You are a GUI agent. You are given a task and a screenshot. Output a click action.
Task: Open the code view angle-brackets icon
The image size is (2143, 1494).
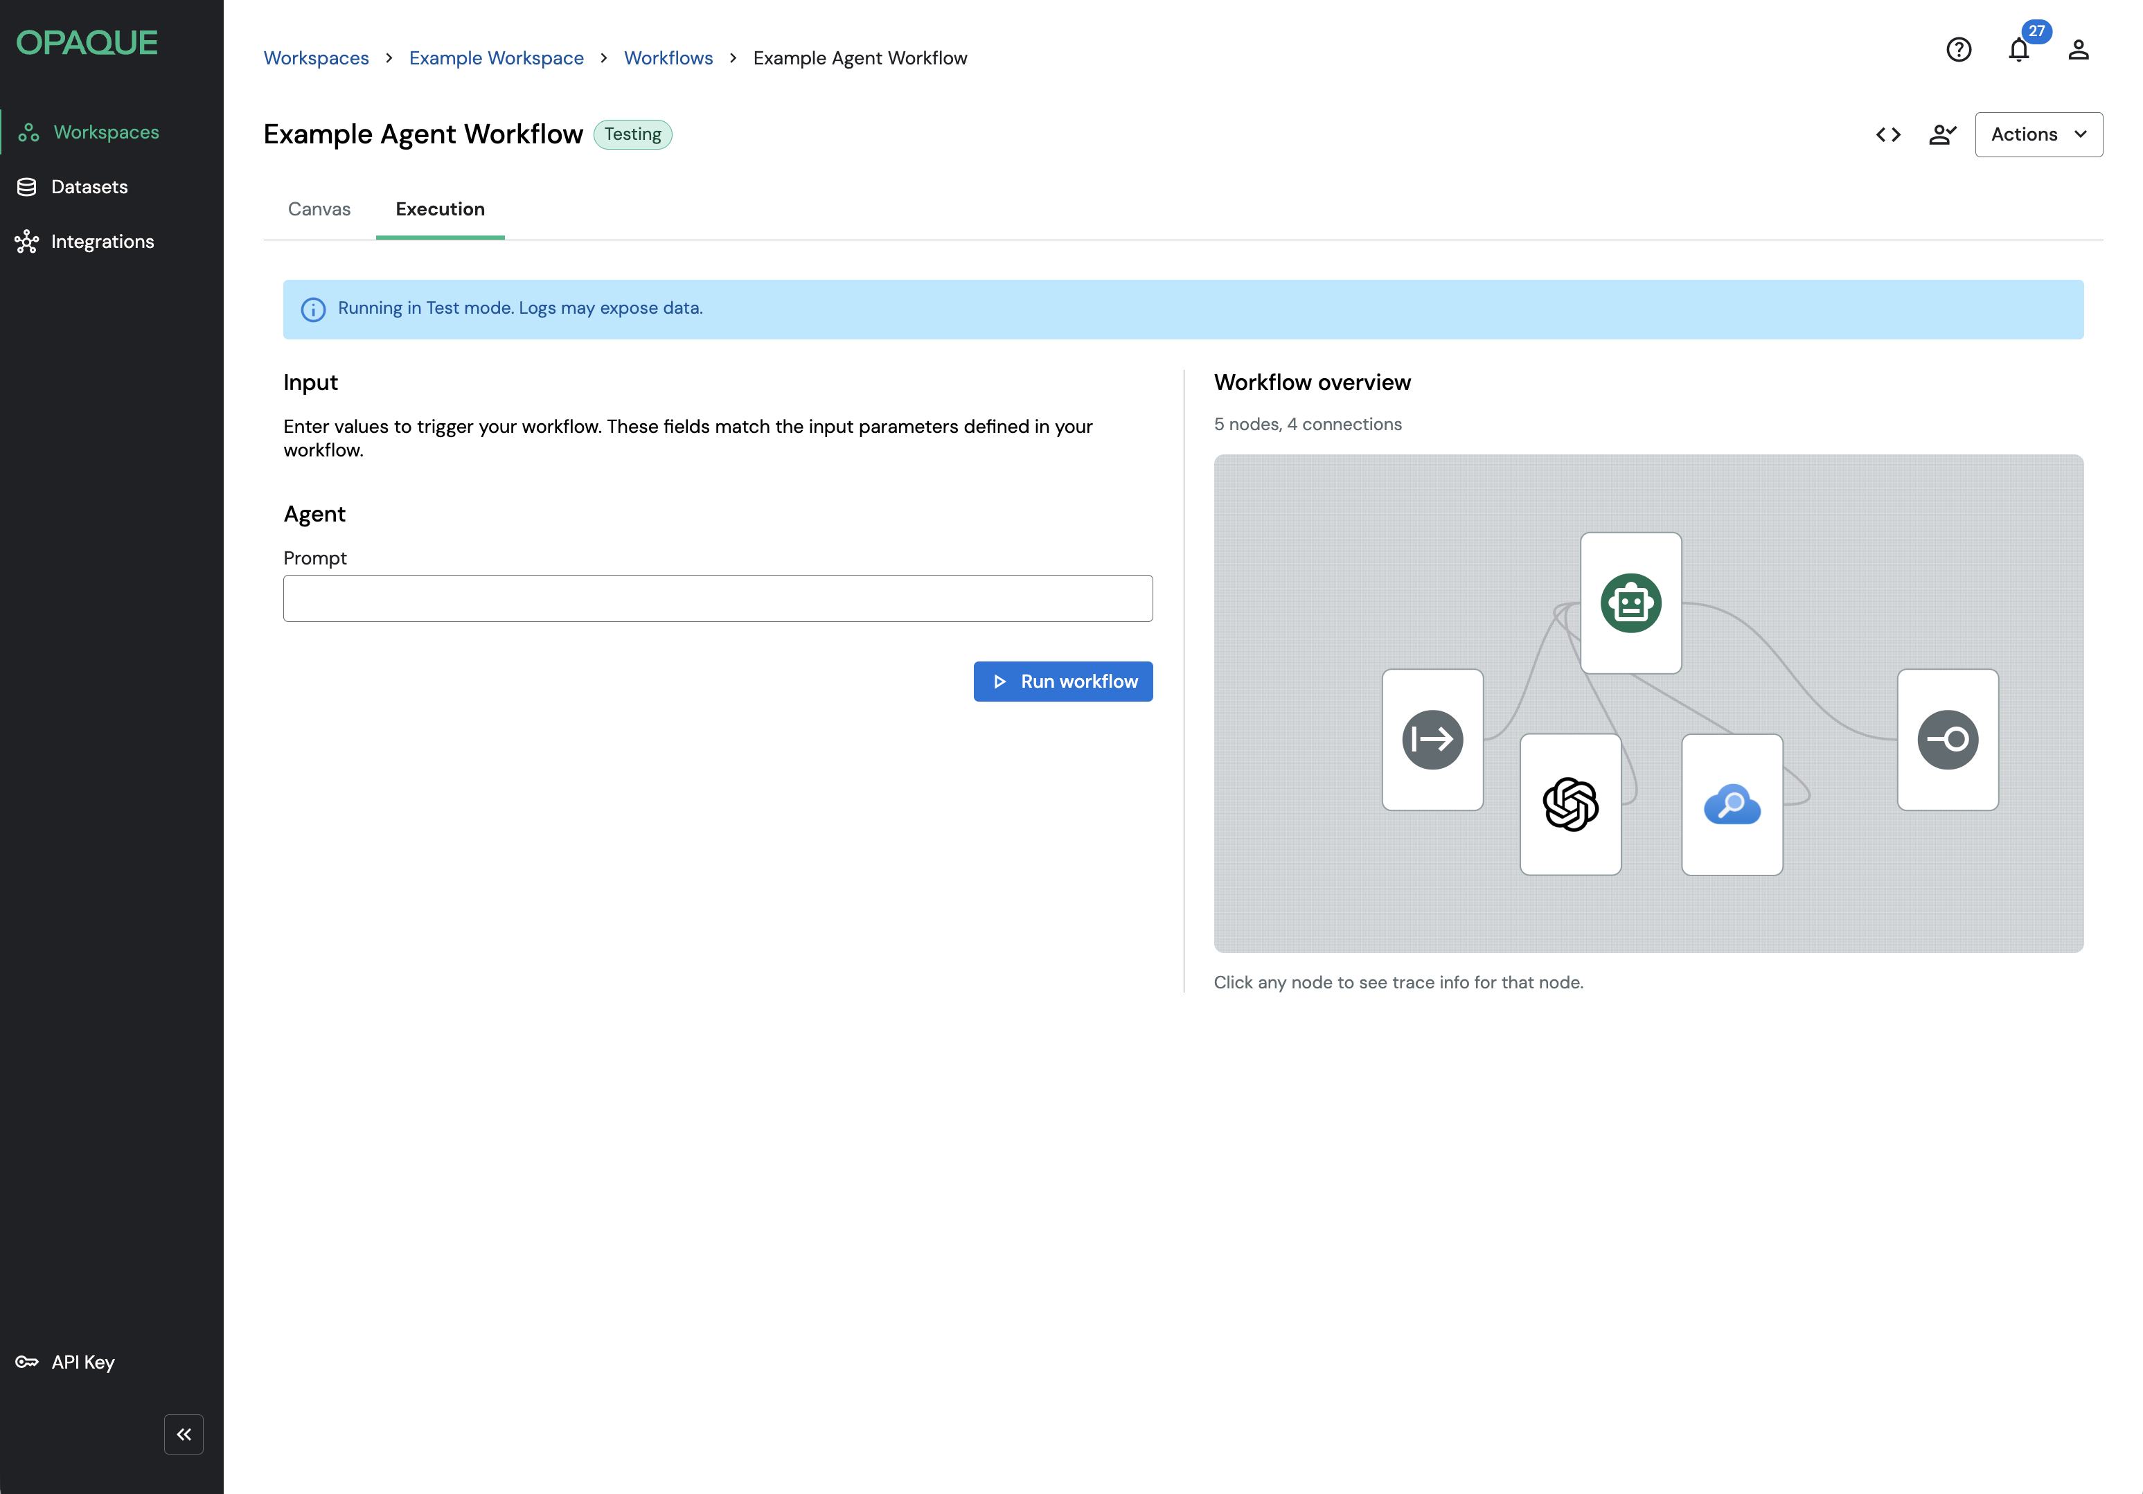[x=1887, y=134]
